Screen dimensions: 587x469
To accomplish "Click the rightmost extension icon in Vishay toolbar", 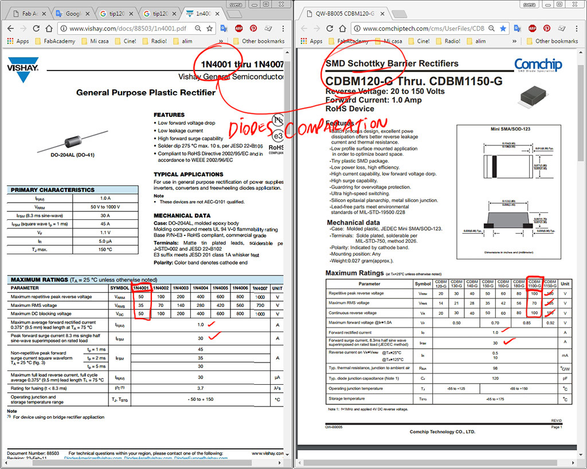I will pos(268,29).
